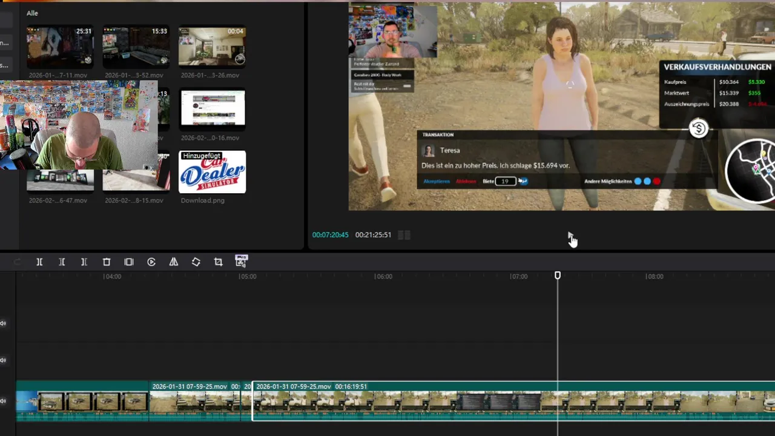Select the first blue-tinted clip on the track
775x436 pixels.
tap(82, 401)
